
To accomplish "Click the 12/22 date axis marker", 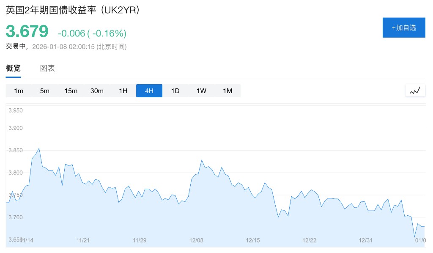I will [310, 240].
